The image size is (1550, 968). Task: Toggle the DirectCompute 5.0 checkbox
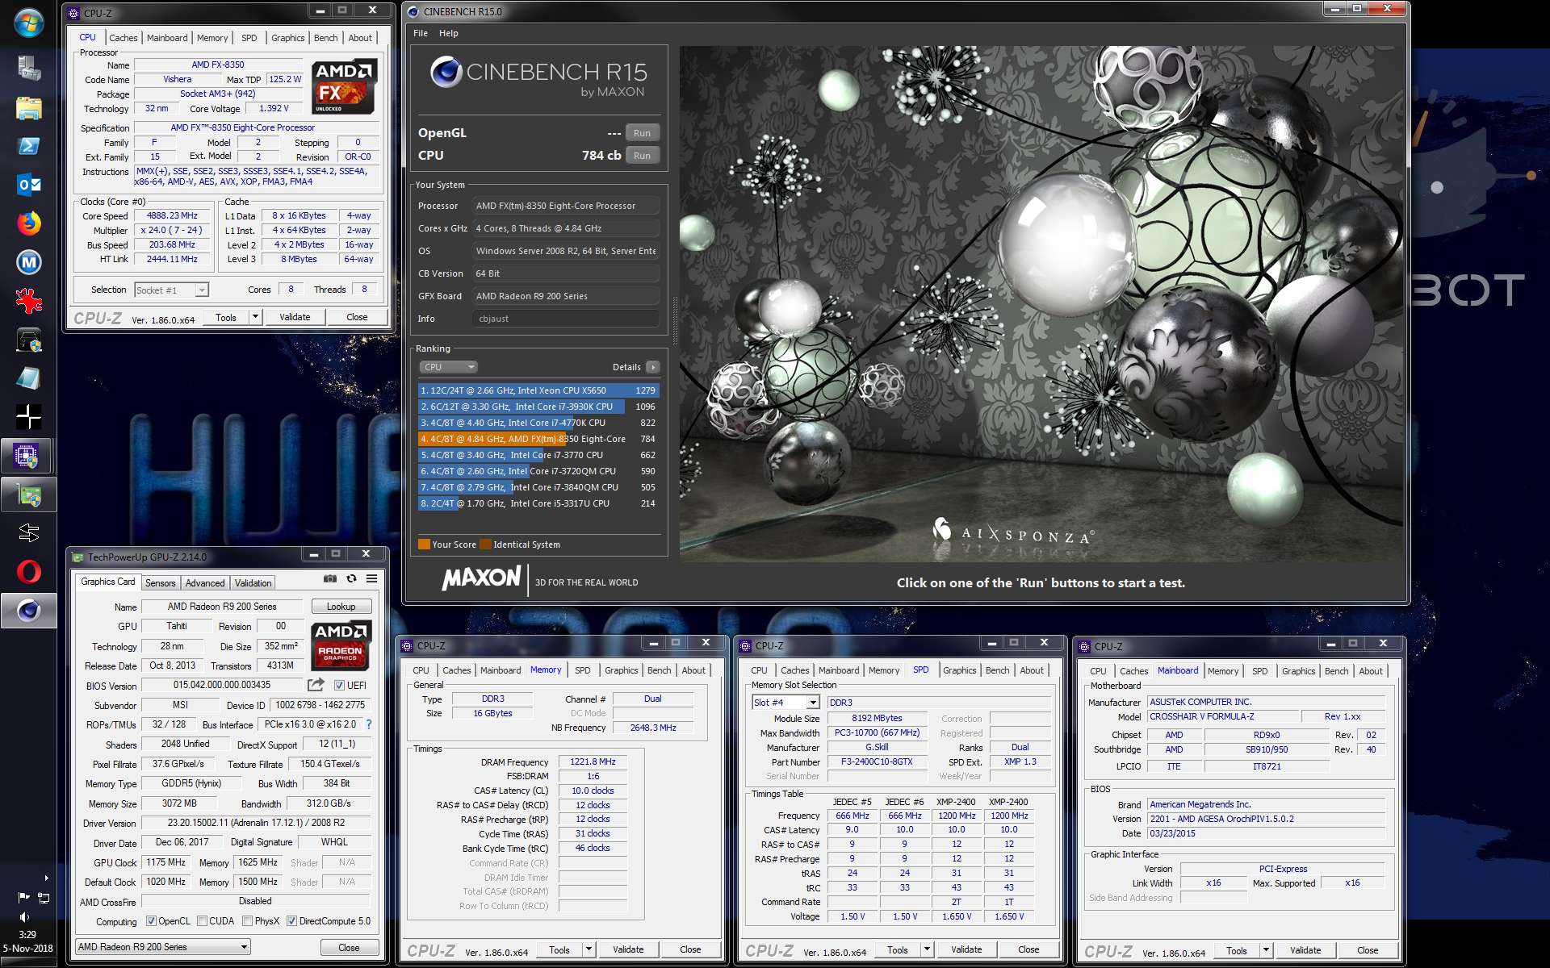click(x=291, y=921)
